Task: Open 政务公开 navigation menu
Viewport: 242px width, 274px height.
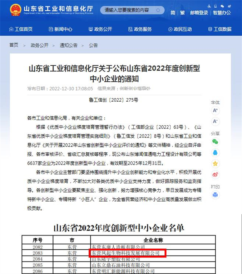Action: click(x=100, y=29)
